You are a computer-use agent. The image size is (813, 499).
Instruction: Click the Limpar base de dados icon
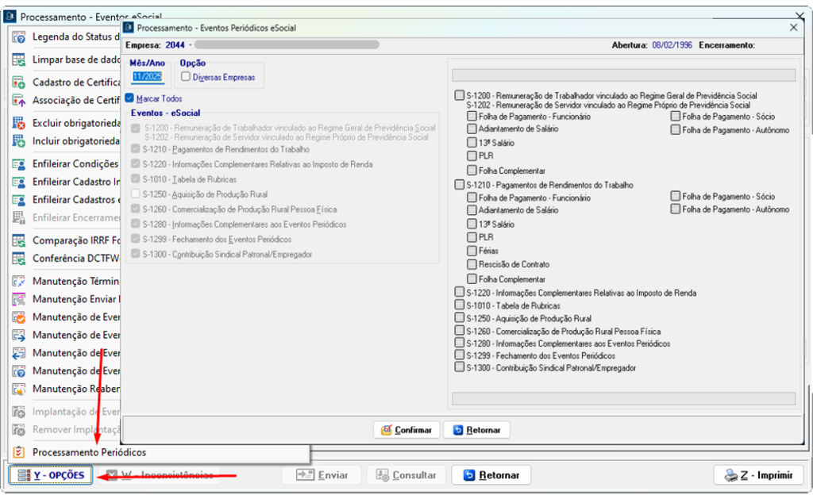[x=20, y=59]
